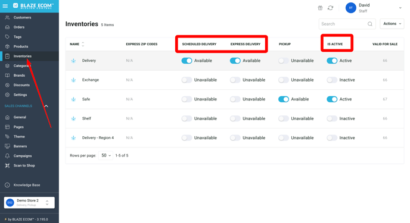Click the DT user avatar
Image resolution: width=410 pixels, height=223 pixels.
(350, 8)
